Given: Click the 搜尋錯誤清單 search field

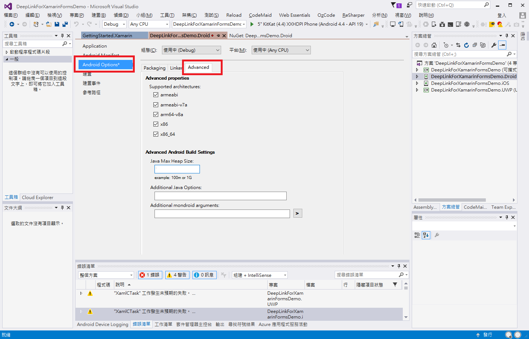Looking at the screenshot, I should click(x=372, y=275).
